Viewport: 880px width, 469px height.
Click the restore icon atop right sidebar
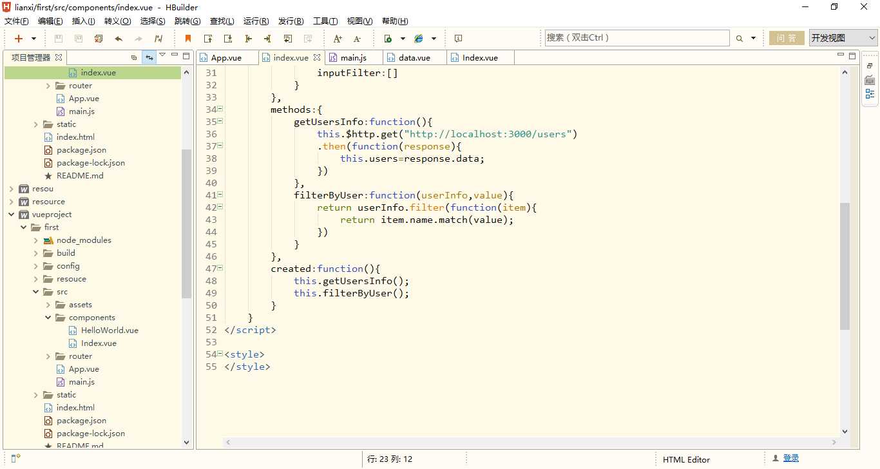(870, 66)
